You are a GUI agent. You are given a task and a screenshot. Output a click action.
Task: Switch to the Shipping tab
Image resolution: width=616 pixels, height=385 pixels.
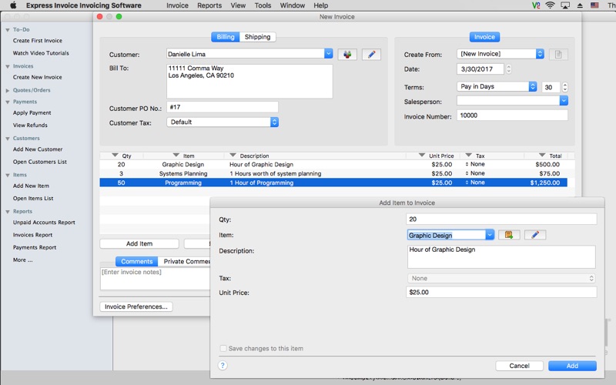point(258,37)
